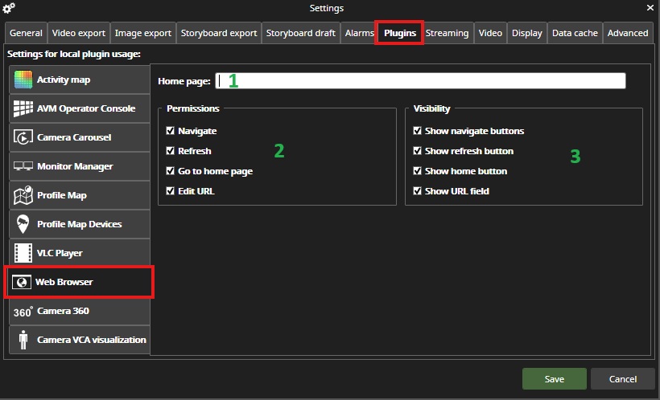Click the Cancel button
This screenshot has height=400, width=660.
623,379
